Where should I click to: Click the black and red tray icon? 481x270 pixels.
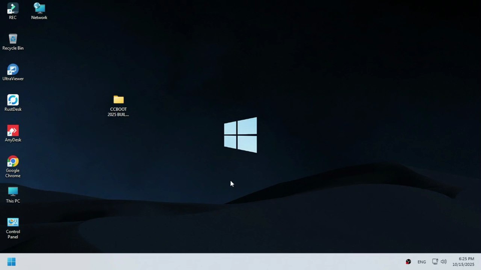click(x=408, y=262)
